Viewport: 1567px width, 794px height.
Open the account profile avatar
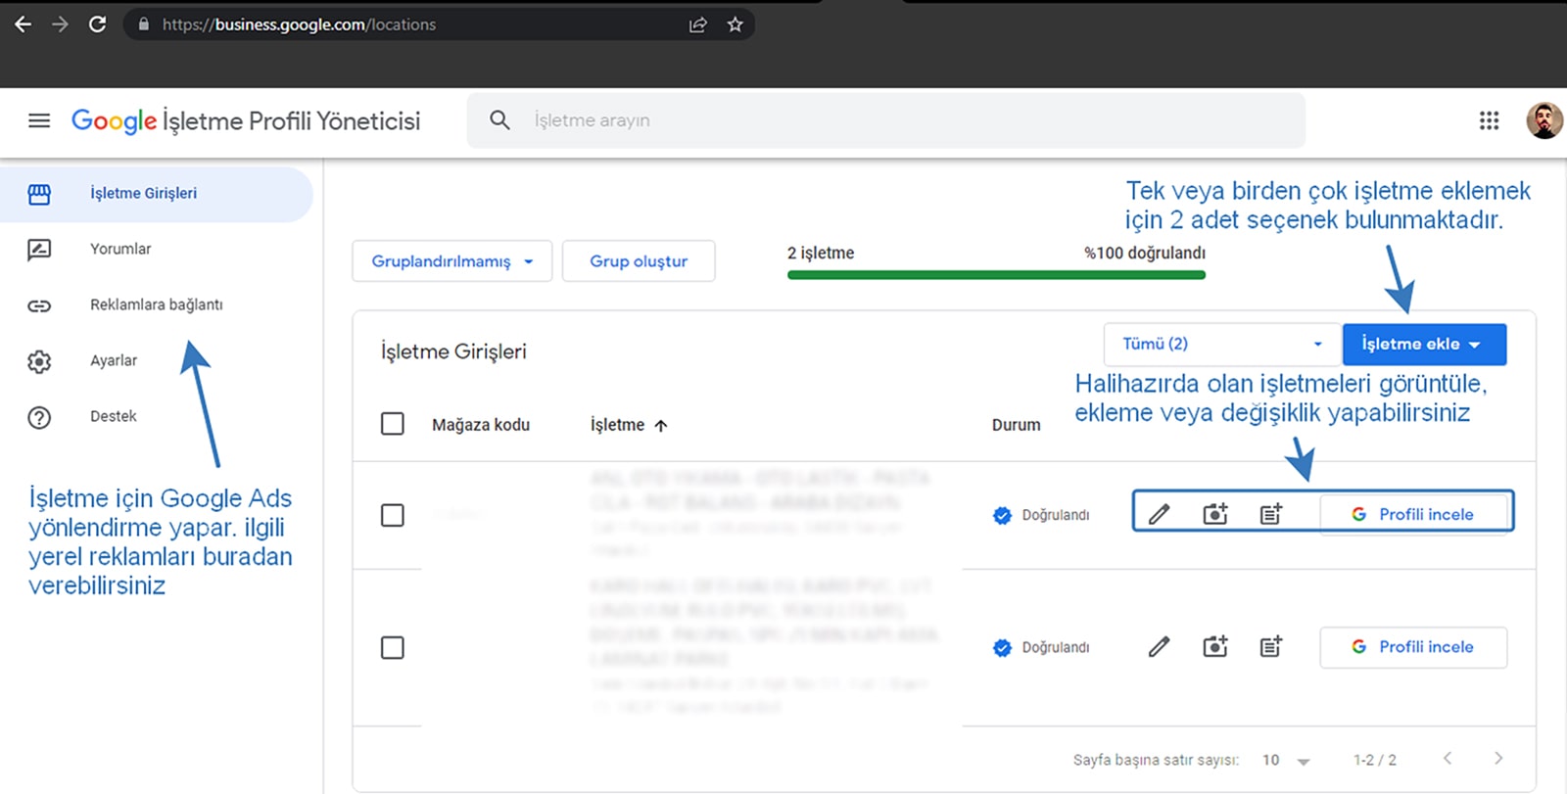[x=1544, y=120]
